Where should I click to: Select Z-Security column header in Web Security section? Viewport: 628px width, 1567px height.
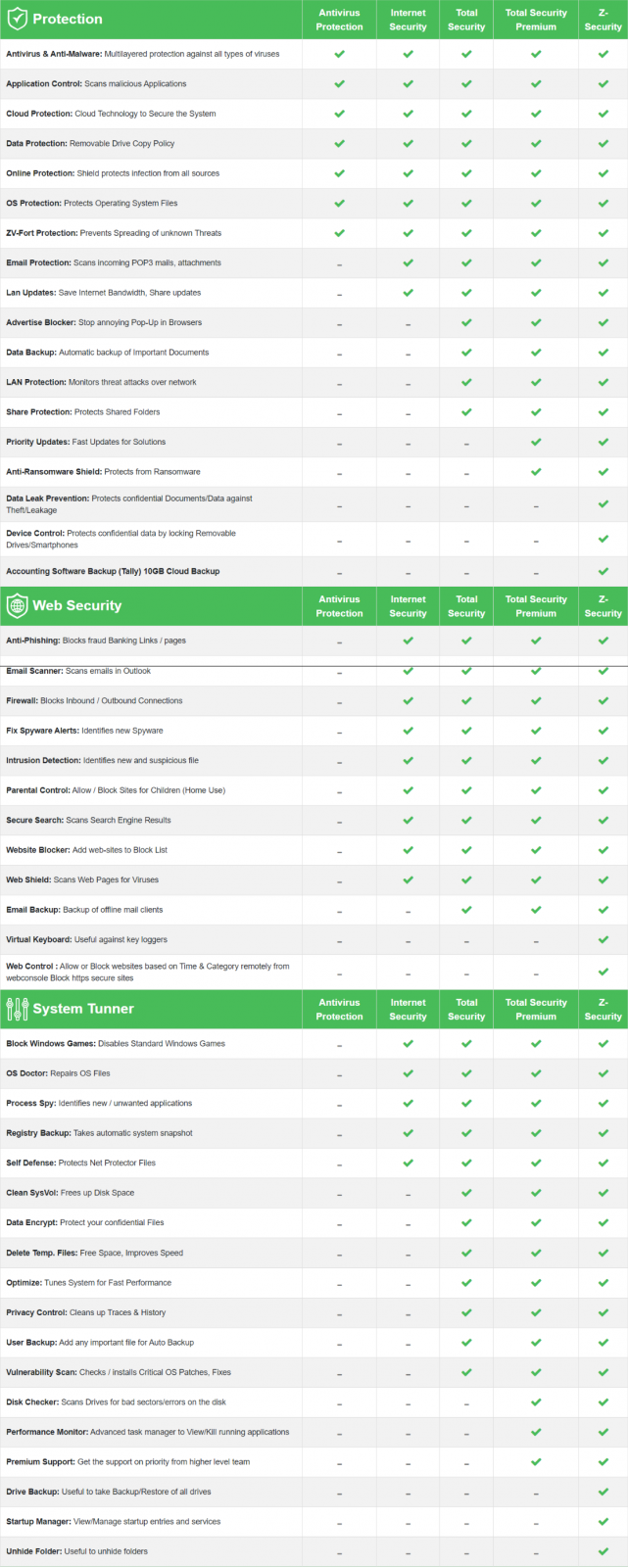tap(603, 606)
